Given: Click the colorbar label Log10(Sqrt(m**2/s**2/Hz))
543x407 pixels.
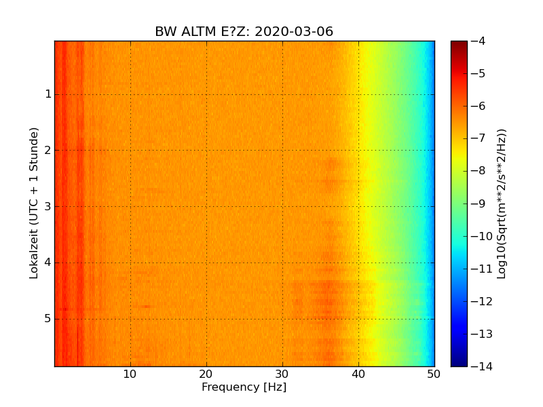Looking at the screenshot, I should point(501,204).
